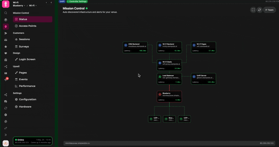Select the Load Balancer node card
Viewport: 279px width, 147px height.
pos(169,79)
